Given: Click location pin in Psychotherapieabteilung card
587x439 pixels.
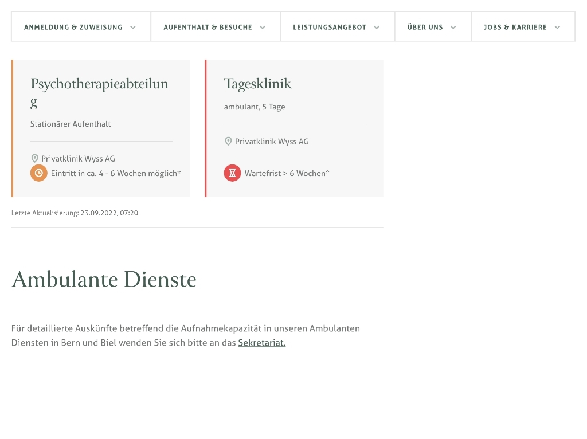Looking at the screenshot, I should click(x=34, y=159).
